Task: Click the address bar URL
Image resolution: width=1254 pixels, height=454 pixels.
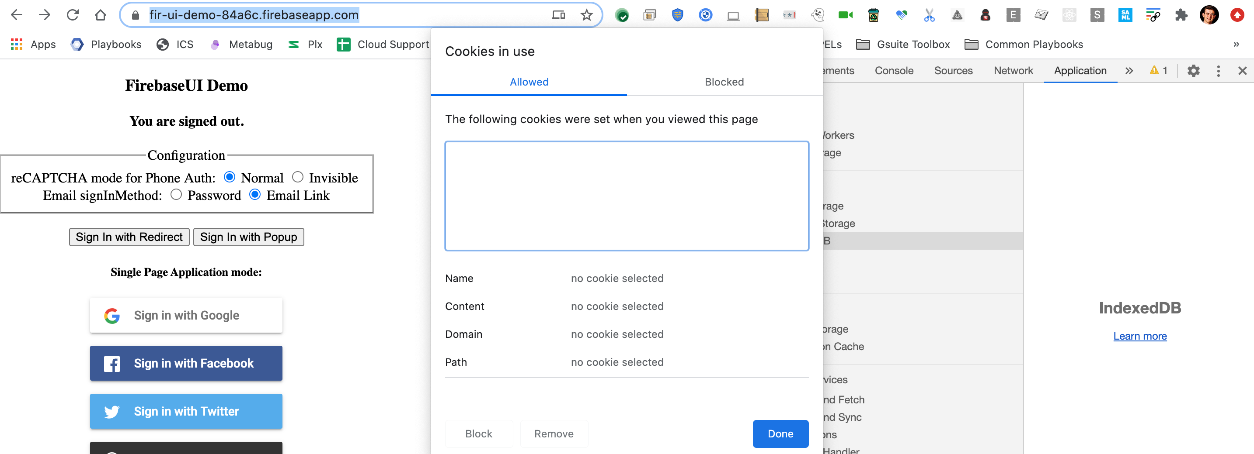Action: coord(254,15)
